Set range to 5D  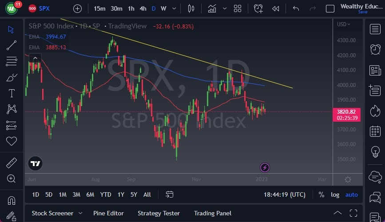[x=49, y=194]
